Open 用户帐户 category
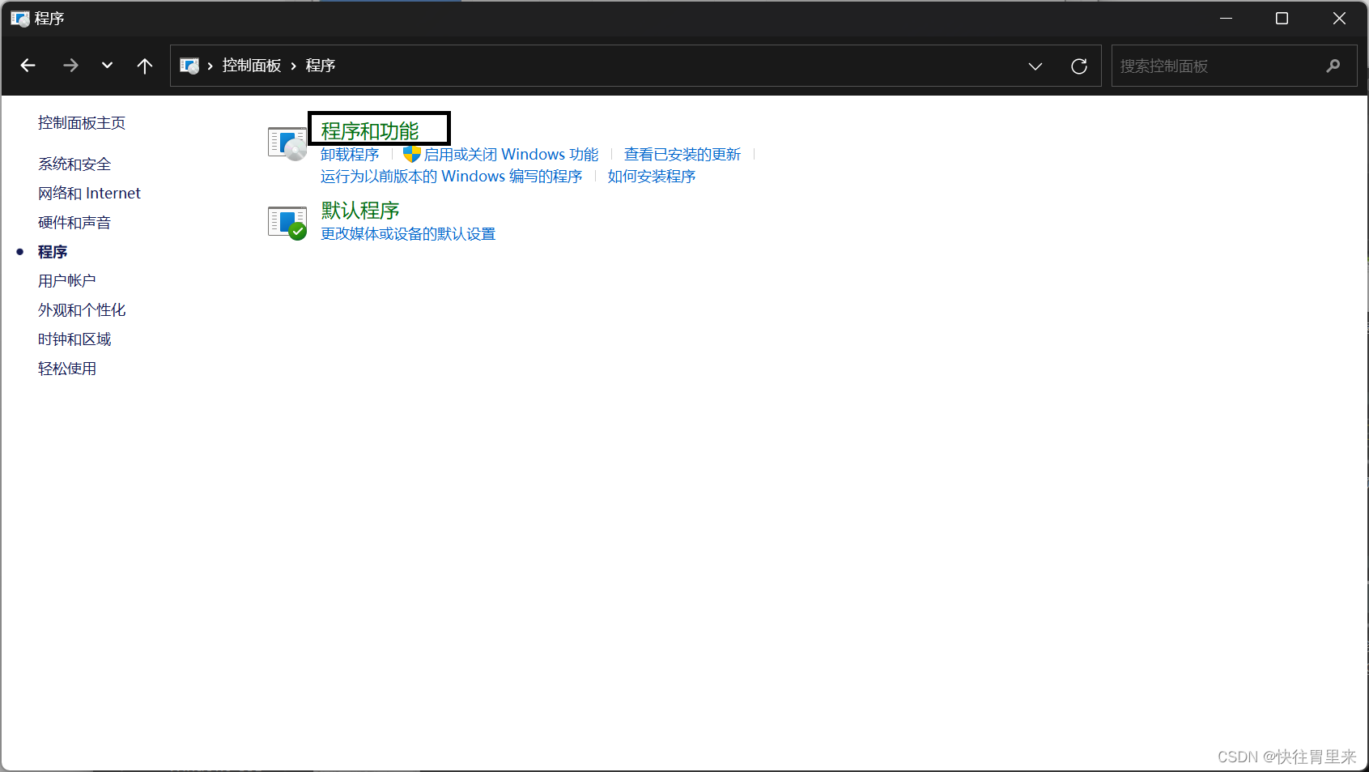 pyautogui.click(x=67, y=281)
